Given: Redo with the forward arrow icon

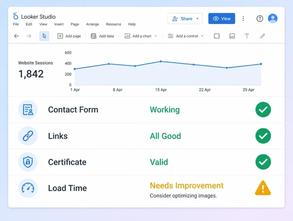Looking at the screenshot, I should coord(29,36).
